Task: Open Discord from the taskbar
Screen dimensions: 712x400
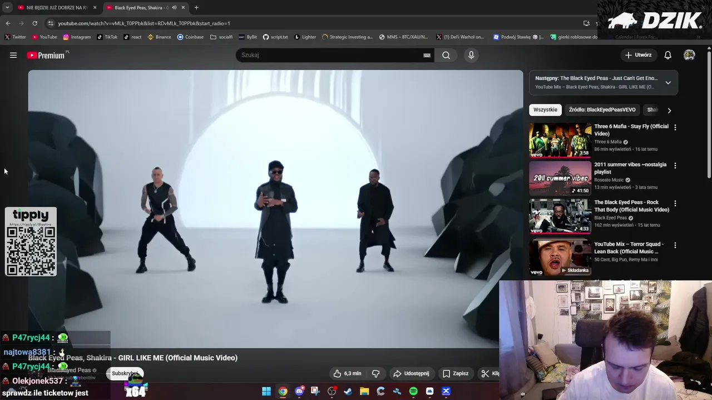Action: pyautogui.click(x=300, y=391)
